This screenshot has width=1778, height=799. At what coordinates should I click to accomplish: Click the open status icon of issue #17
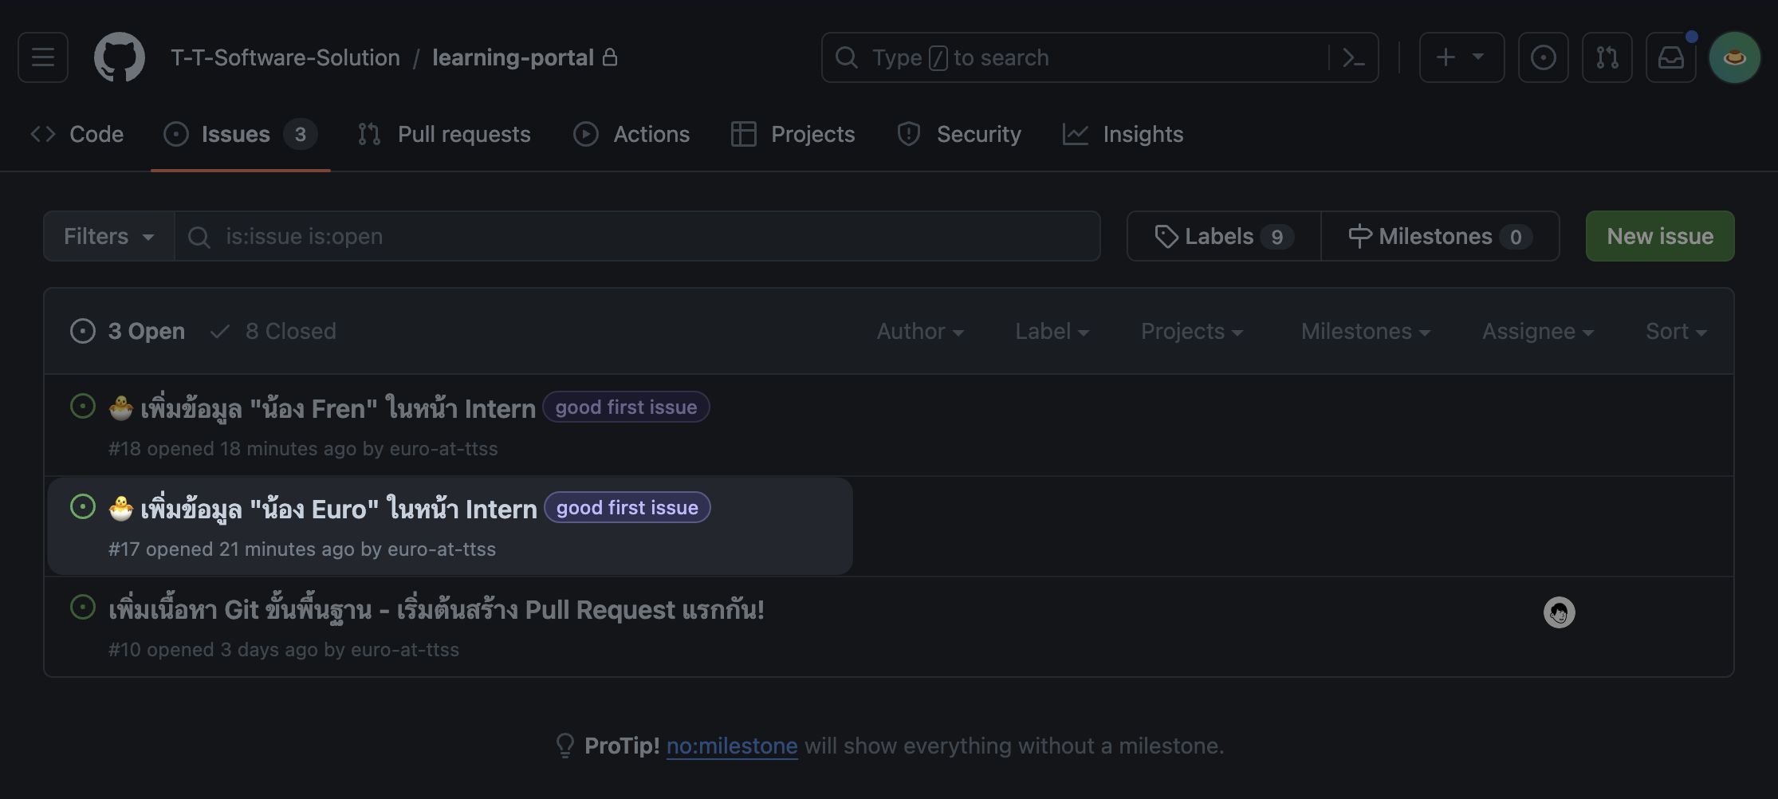(83, 506)
